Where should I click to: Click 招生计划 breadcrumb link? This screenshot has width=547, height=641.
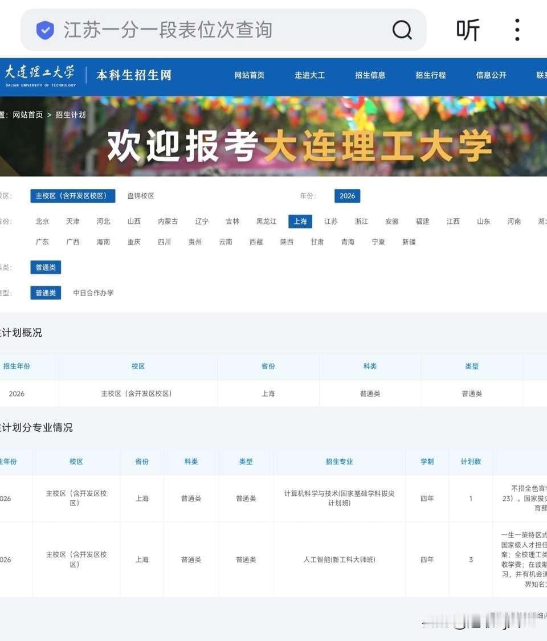click(71, 115)
